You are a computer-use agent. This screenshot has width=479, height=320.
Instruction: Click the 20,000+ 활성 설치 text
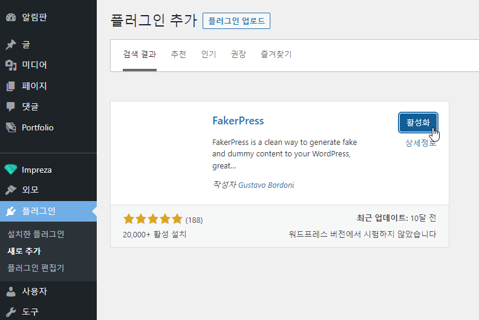click(155, 234)
